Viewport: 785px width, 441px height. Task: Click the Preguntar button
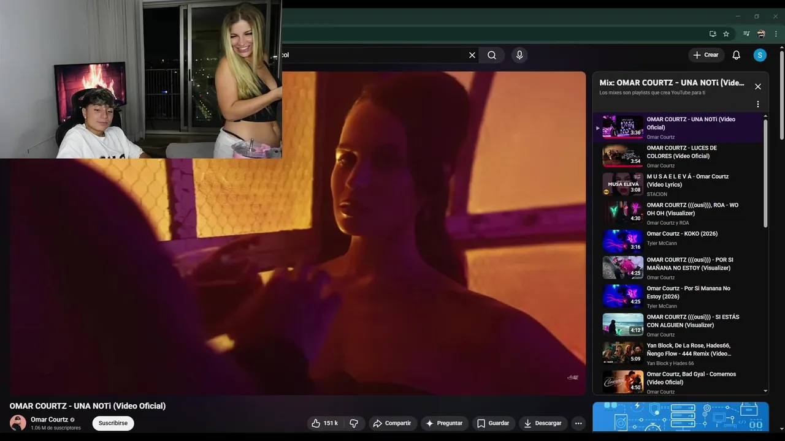click(x=444, y=423)
